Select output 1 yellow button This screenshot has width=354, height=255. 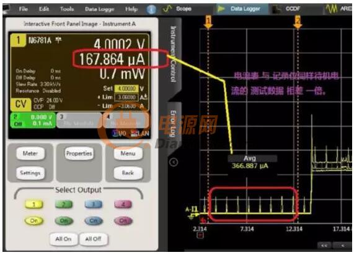33,204
